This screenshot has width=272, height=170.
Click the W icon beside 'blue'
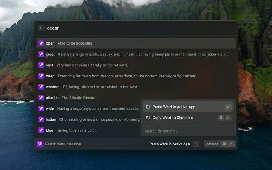pyautogui.click(x=41, y=130)
